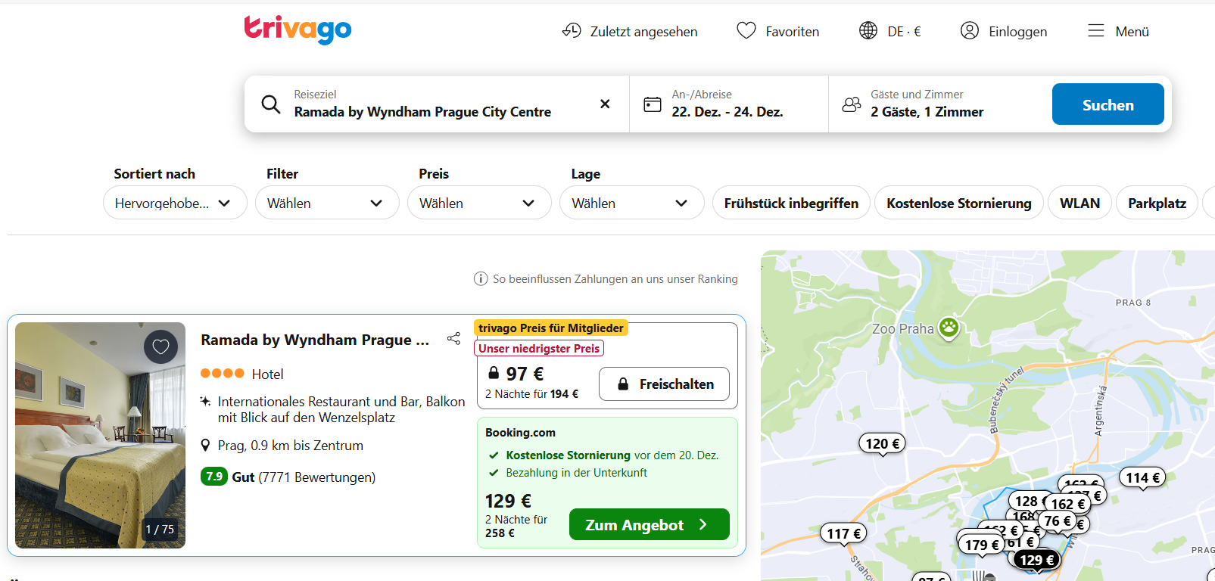Click Zum Angebot button

[x=649, y=524]
